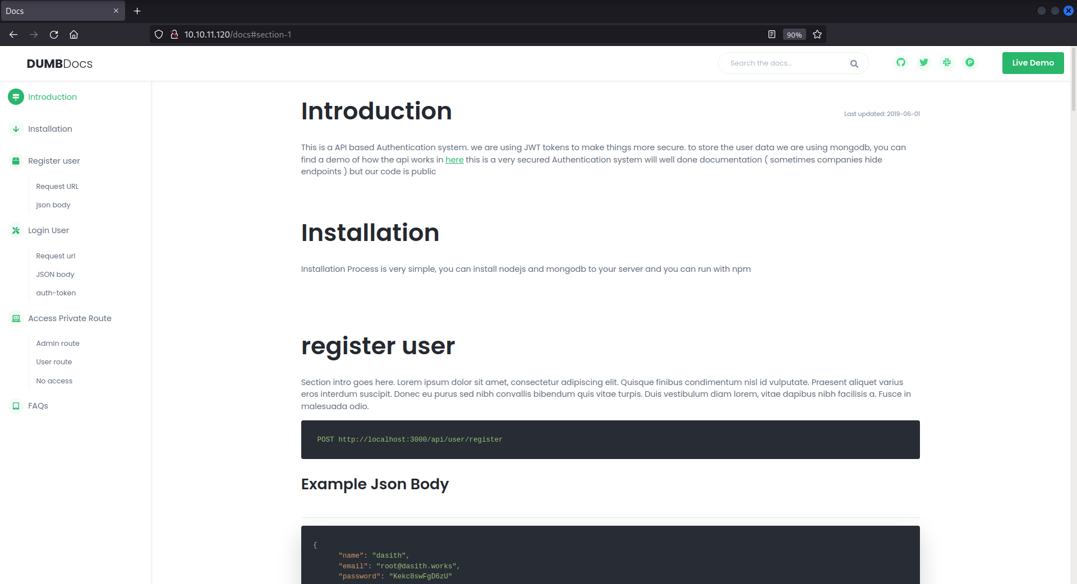This screenshot has height=584, width=1077.
Task: Click the search magnifier icon
Action: 854,64
